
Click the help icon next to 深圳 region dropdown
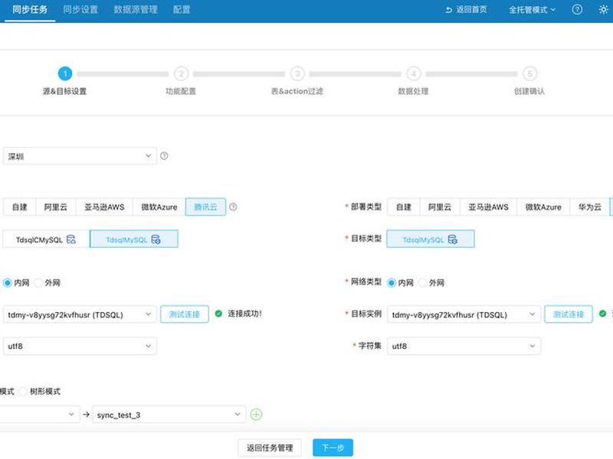[x=164, y=156]
